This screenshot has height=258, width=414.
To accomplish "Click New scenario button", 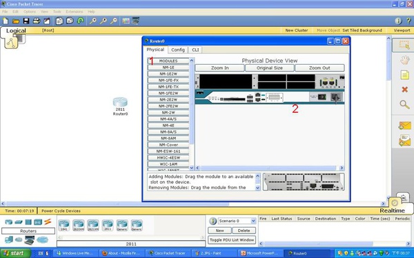I will [x=219, y=230].
